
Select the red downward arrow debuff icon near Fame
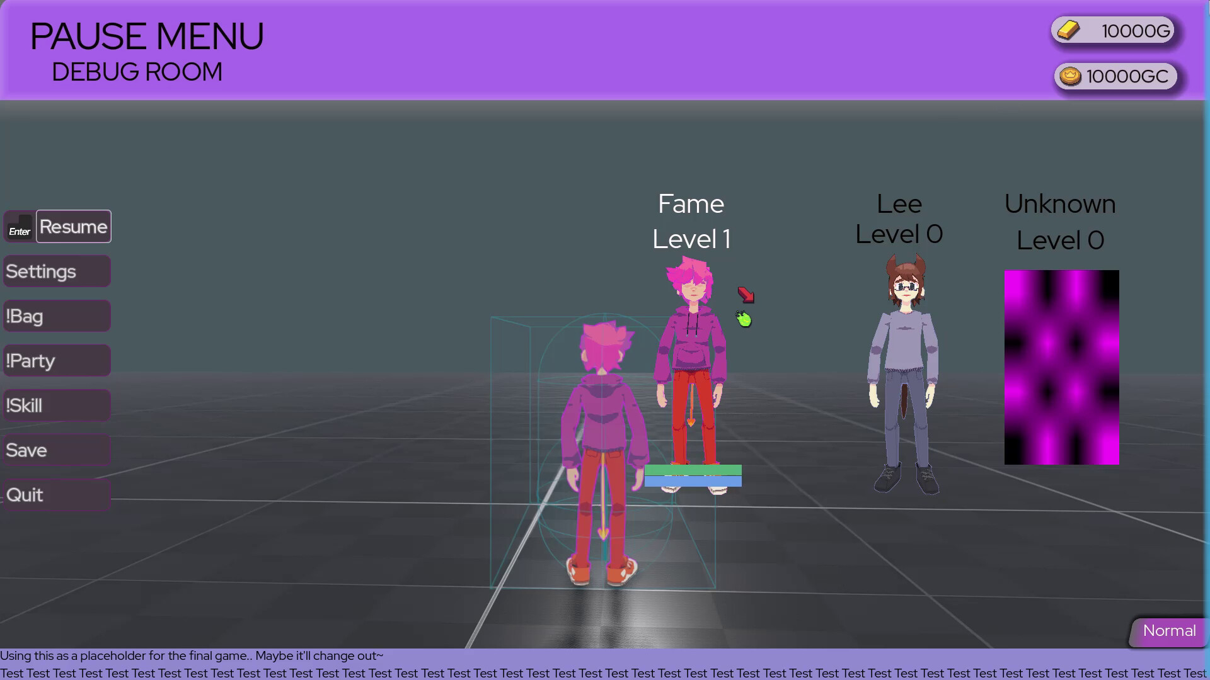tap(746, 295)
